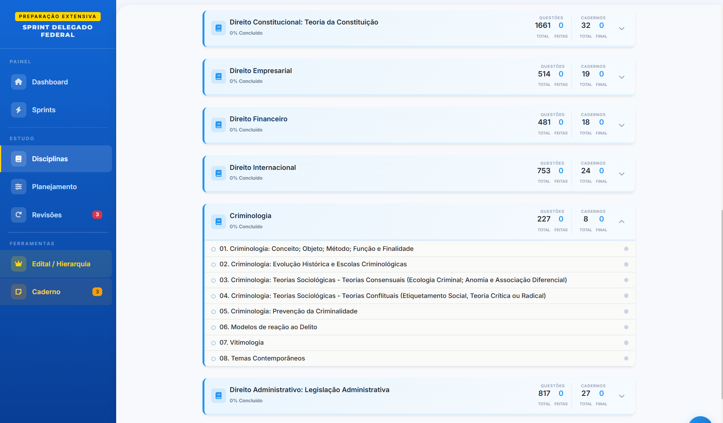Image resolution: width=723 pixels, height=423 pixels.
Task: Open the Caderno sidebar link
Action: coord(56,292)
